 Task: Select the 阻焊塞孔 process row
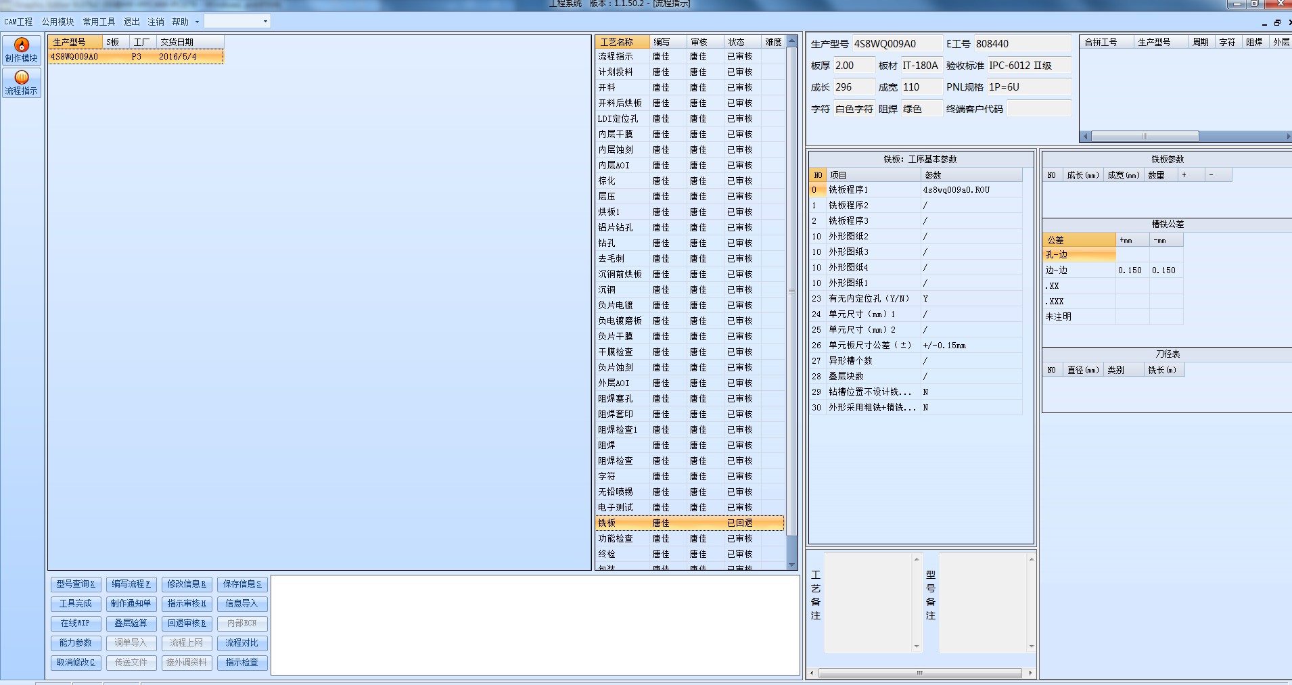(x=690, y=399)
